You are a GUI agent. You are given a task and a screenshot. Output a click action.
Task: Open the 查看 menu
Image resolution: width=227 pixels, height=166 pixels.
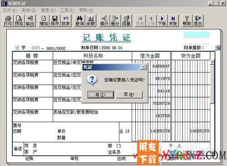coord(48,10)
